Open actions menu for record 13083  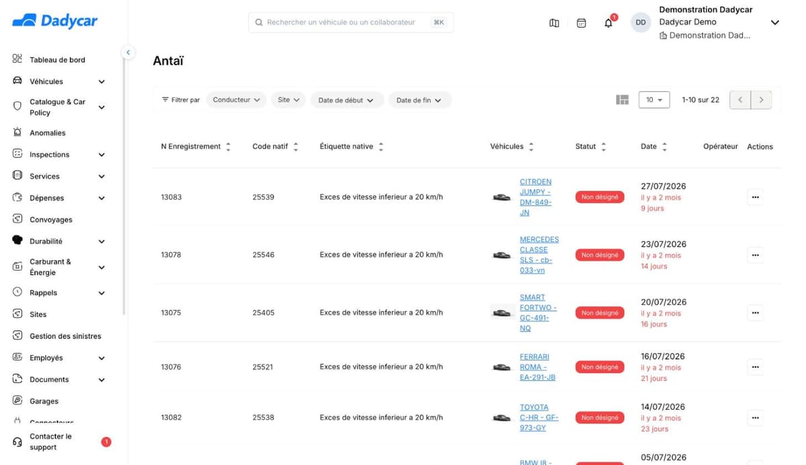click(x=755, y=197)
